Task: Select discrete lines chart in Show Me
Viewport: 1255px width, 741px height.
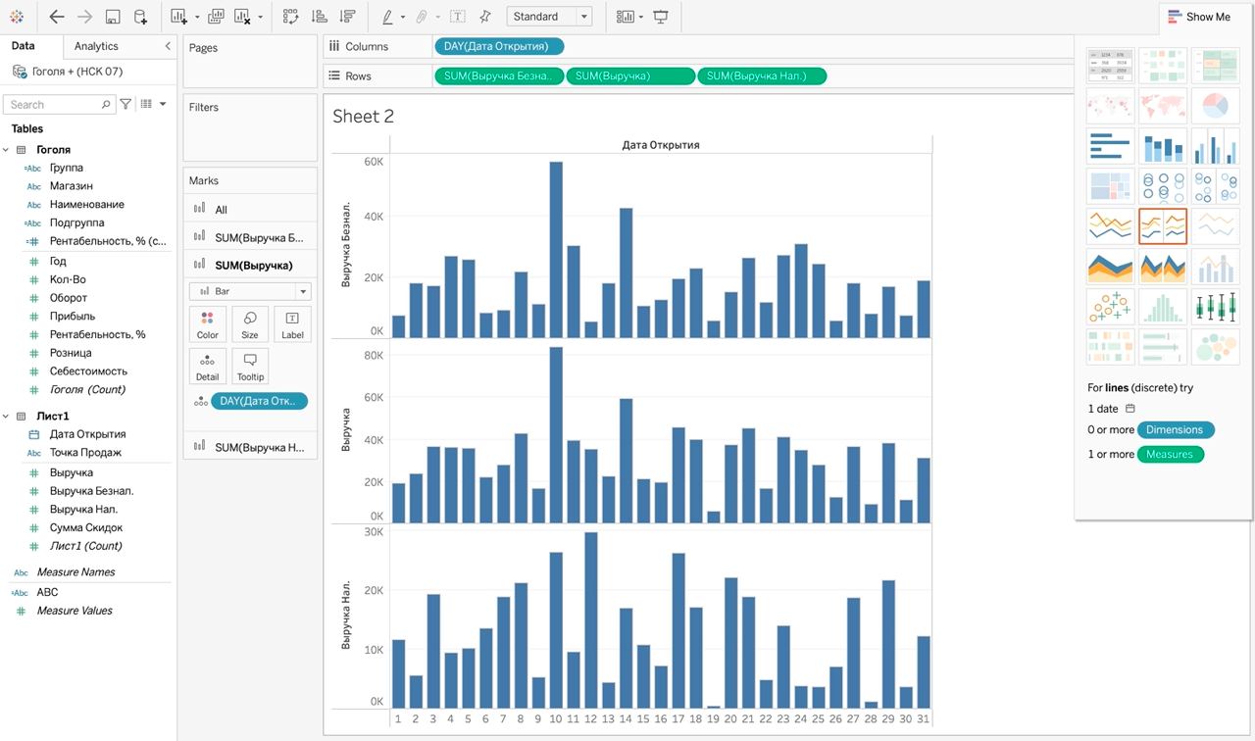Action: pos(1163,226)
